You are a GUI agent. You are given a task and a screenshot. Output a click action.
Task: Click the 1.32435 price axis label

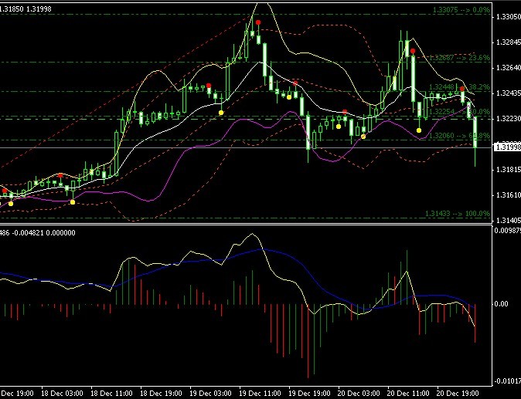508,93
